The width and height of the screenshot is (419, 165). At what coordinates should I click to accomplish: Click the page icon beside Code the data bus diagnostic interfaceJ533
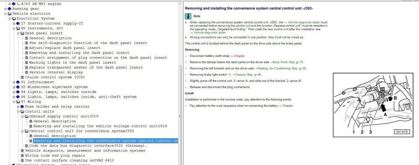point(27,146)
